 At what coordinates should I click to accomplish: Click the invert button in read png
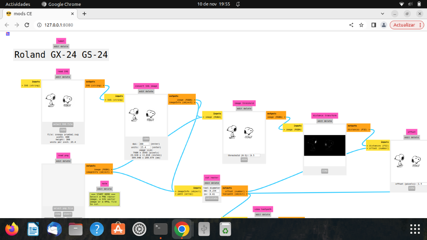pos(68,214)
